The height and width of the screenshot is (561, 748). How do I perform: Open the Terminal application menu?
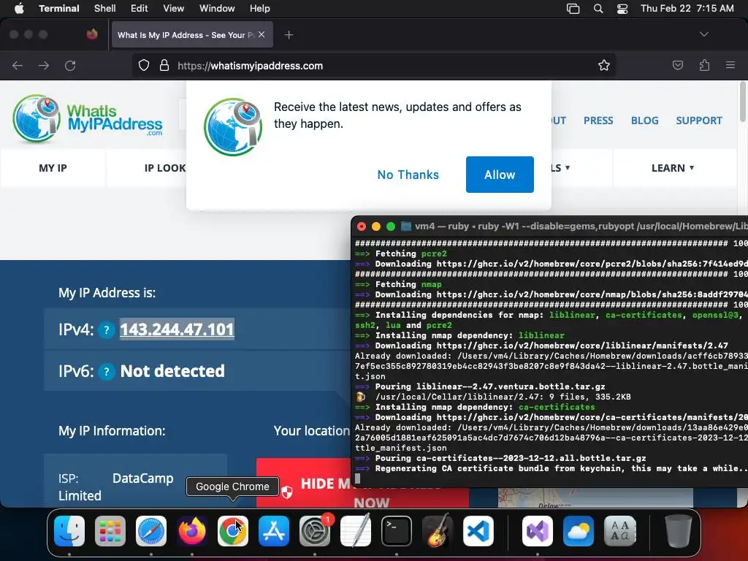point(59,9)
